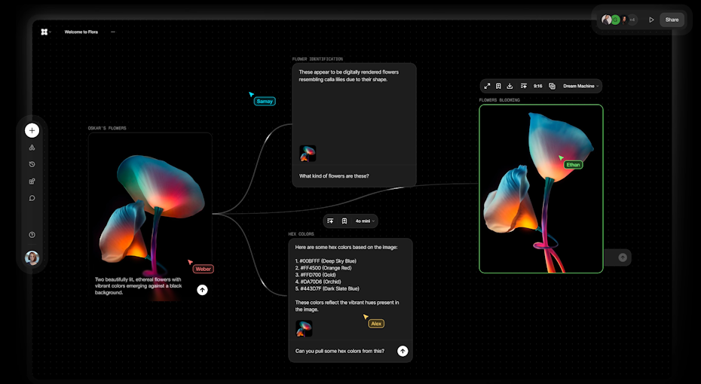
Task: Select the Welcome to Flora project title
Action: pyautogui.click(x=81, y=32)
